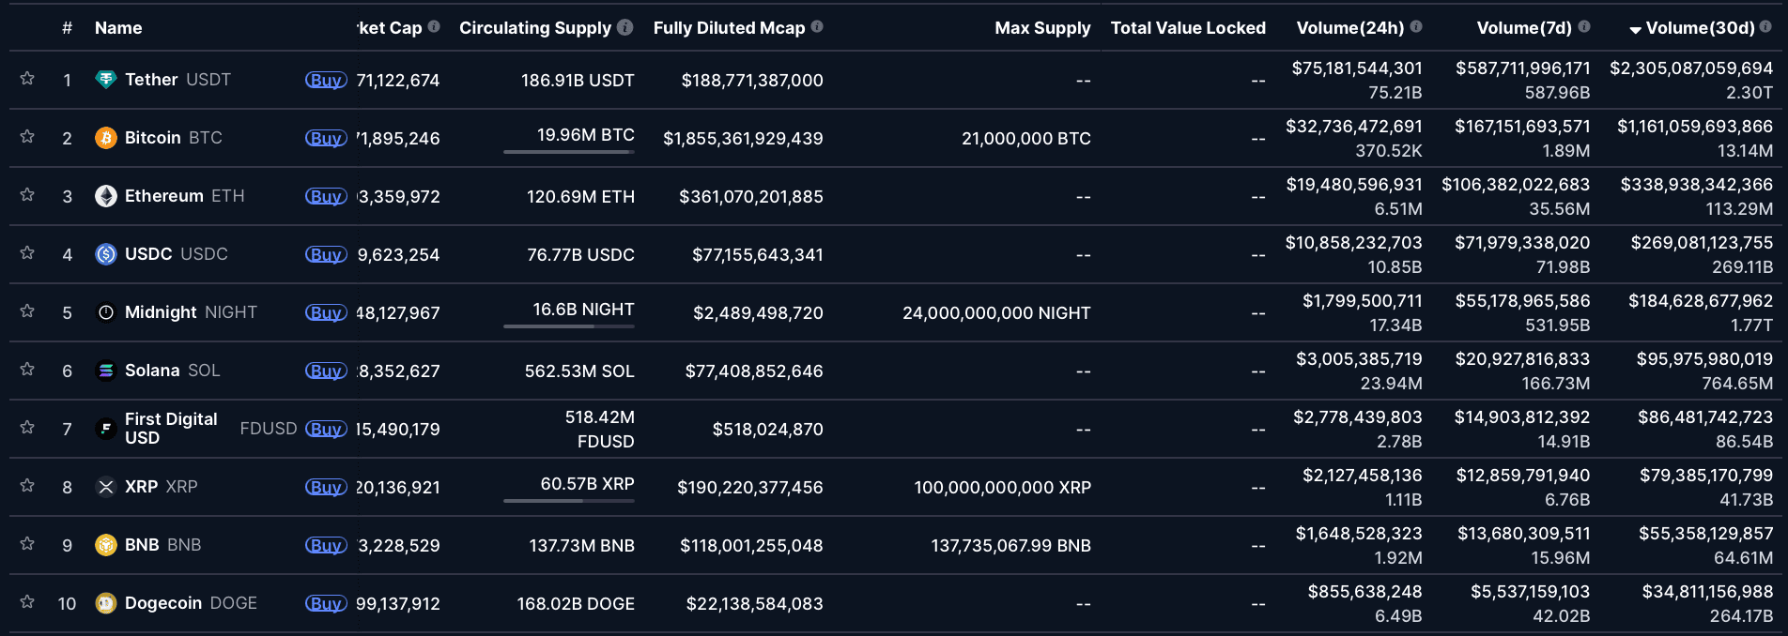
Task: Sort the table by Volume(7d) header
Action: click(1523, 28)
